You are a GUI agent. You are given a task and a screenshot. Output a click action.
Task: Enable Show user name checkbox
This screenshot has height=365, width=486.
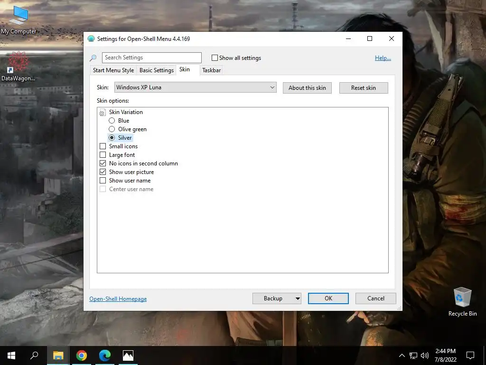(x=103, y=181)
